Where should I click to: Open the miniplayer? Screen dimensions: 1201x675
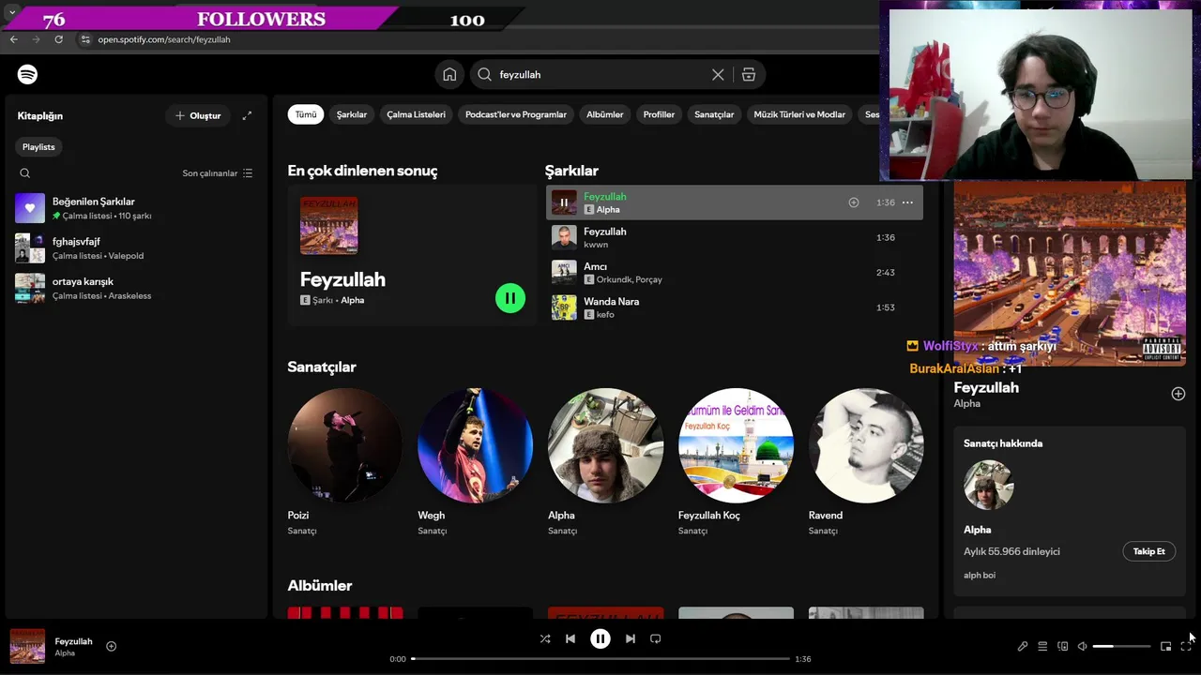[x=1165, y=646]
